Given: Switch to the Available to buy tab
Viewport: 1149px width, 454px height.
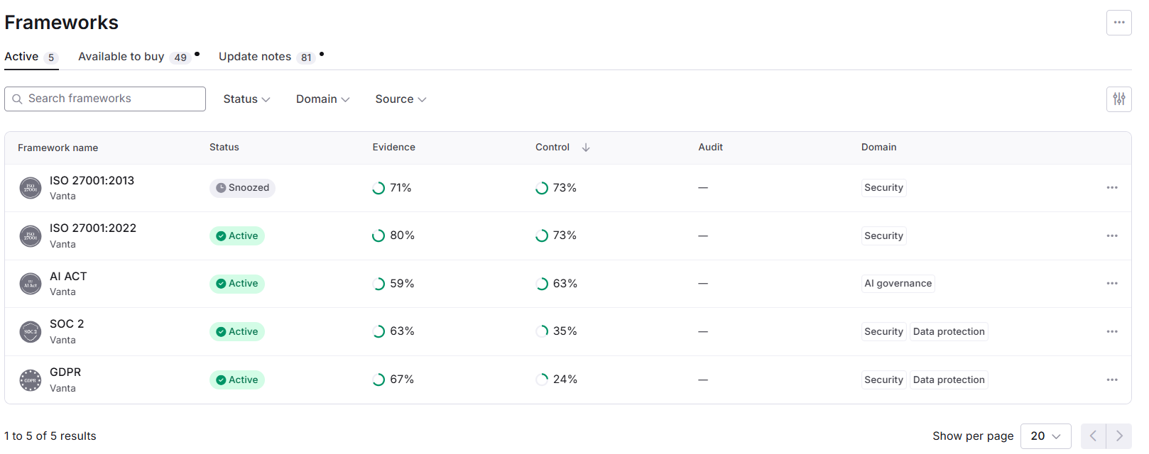Looking at the screenshot, I should pos(134,57).
